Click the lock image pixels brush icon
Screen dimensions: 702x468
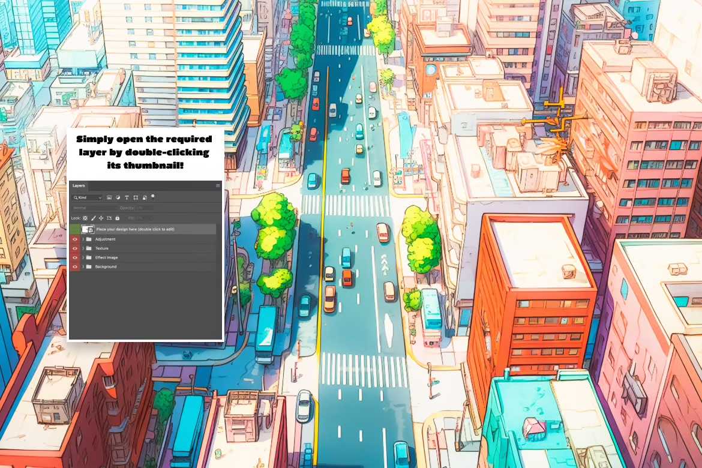click(x=93, y=218)
